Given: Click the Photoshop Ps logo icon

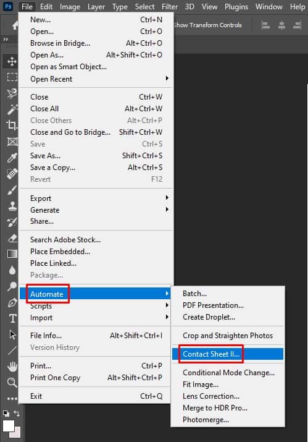Looking at the screenshot, I should (x=8, y=6).
